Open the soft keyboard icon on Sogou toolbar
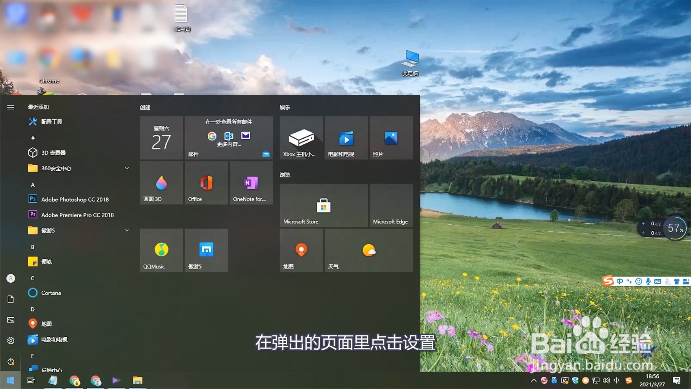This screenshot has height=389, width=691. [x=658, y=281]
